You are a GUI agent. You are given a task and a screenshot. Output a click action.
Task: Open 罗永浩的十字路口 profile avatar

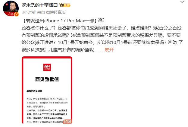[11, 8]
